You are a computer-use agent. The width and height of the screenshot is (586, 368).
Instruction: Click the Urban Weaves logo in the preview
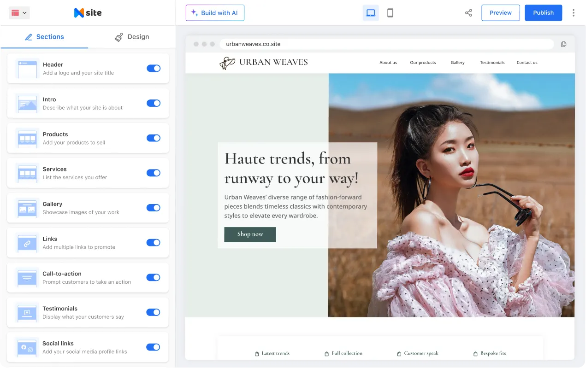[264, 63]
